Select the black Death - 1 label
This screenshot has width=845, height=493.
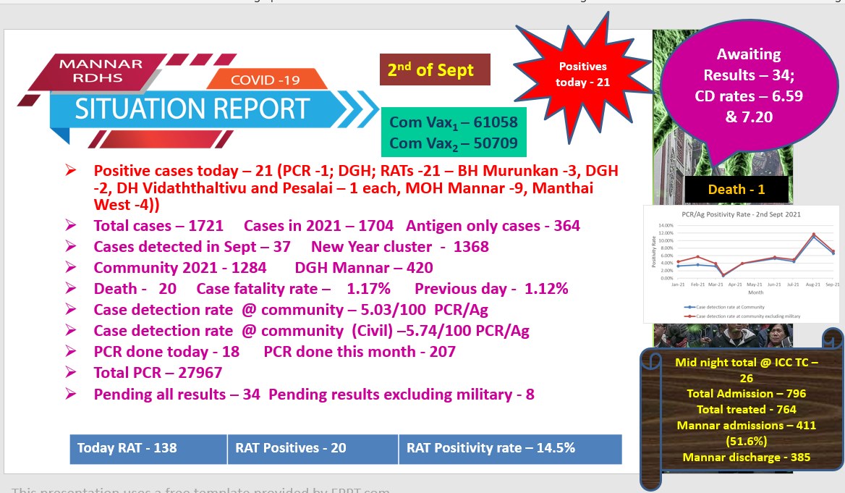click(x=736, y=190)
